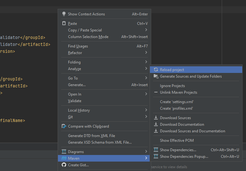Open the Open In entry
This screenshot has width=246, height=171.
(x=104, y=94)
